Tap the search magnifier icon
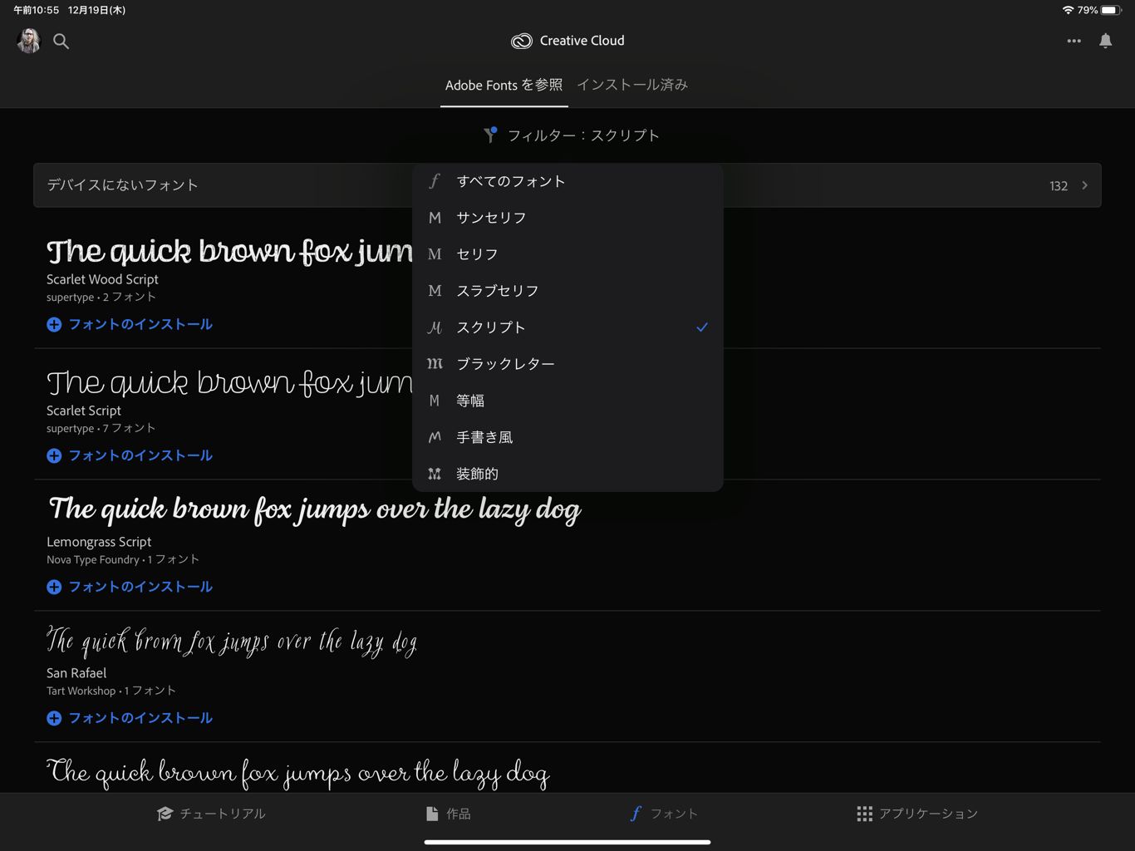 tap(61, 41)
